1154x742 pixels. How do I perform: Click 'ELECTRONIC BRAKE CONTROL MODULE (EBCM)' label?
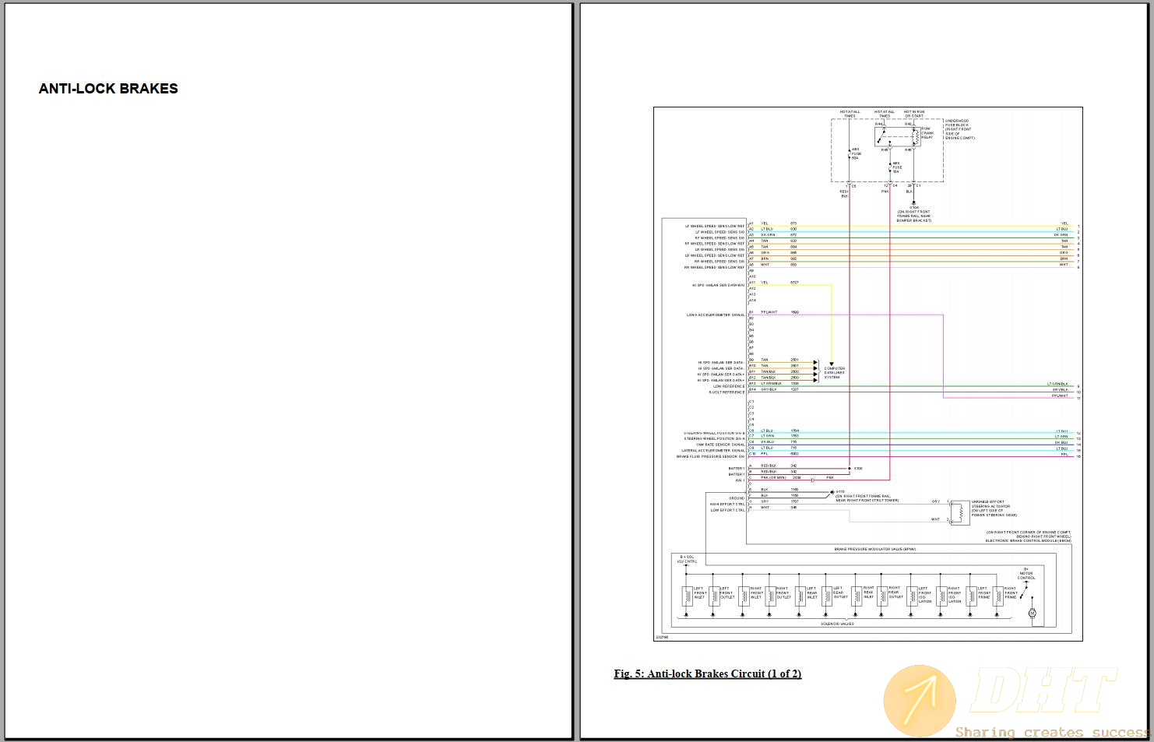pos(1028,541)
